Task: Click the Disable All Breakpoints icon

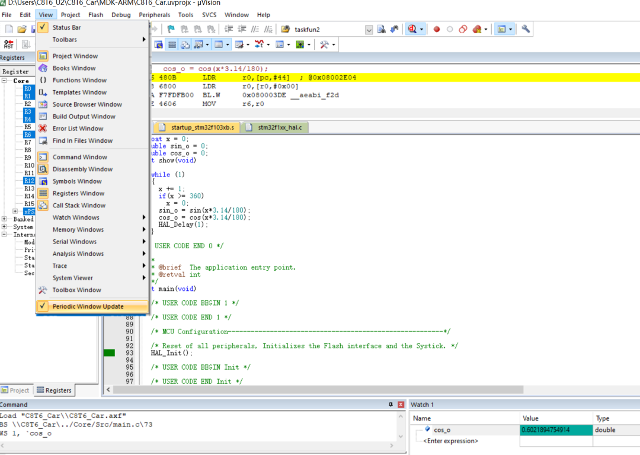Action: click(463, 29)
